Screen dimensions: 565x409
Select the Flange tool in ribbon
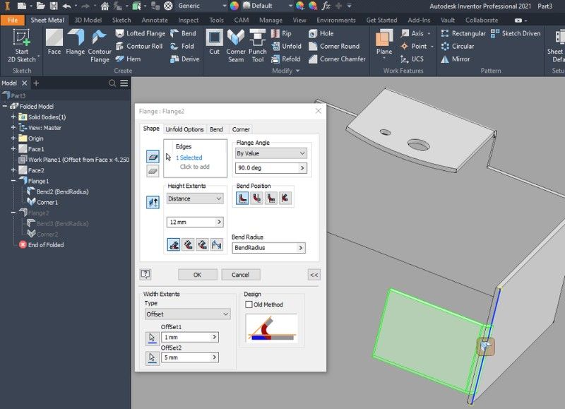76,42
